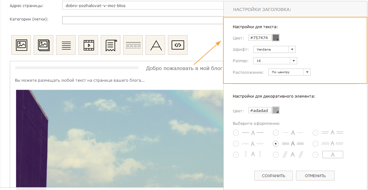This screenshot has height=190, width=368.
Task: Click the paragraph 'Вы можете размещать любой текст…'
Action: 80,80
